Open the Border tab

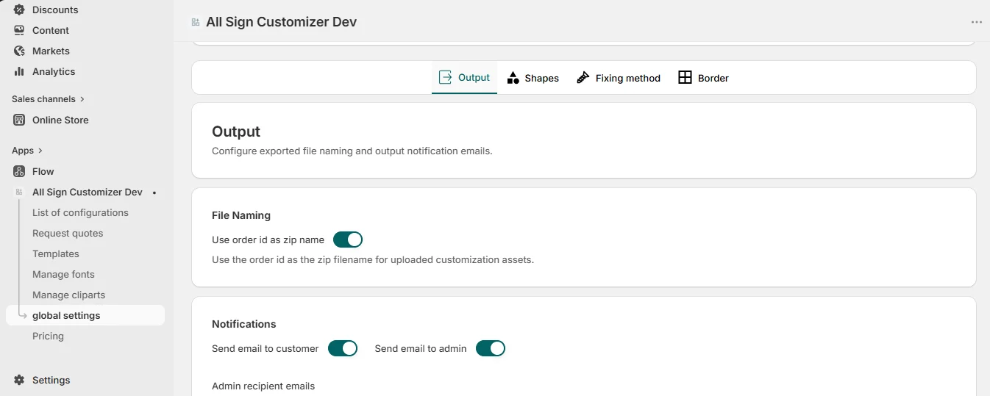tap(704, 78)
